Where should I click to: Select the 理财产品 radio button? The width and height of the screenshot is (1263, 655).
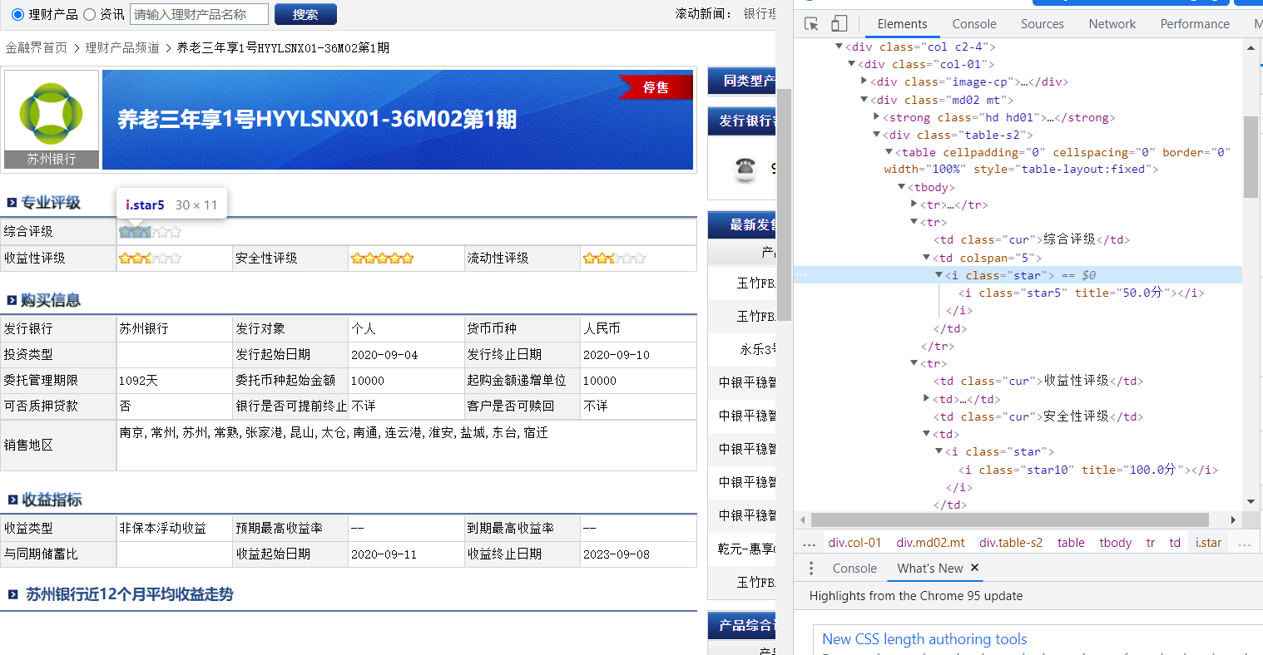click(x=17, y=14)
